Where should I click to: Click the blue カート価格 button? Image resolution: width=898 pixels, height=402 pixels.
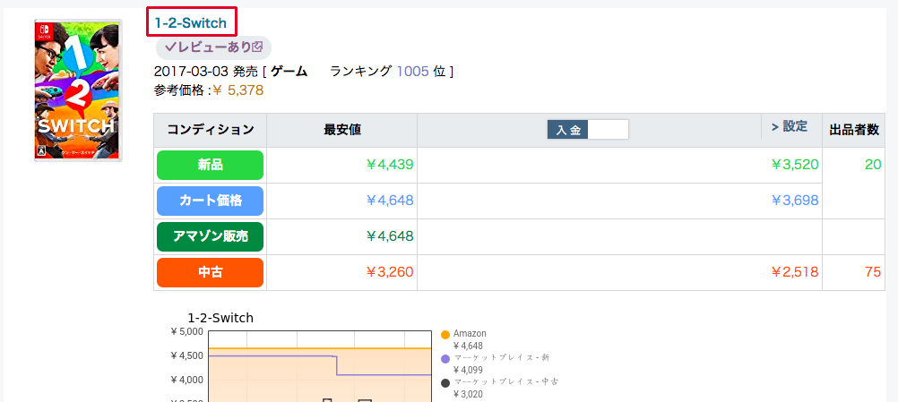tap(211, 201)
